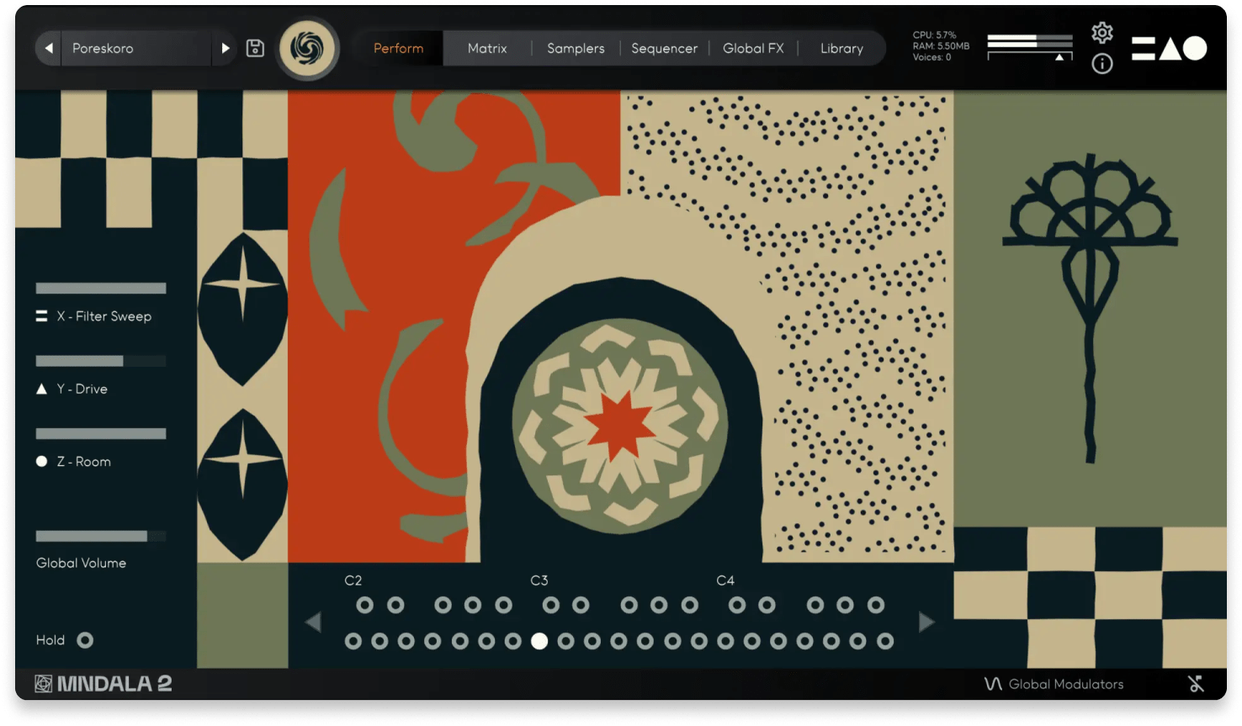Viewport: 1242px width, 726px height.
Task: Shift keyboard octave right with arrow
Action: point(926,623)
